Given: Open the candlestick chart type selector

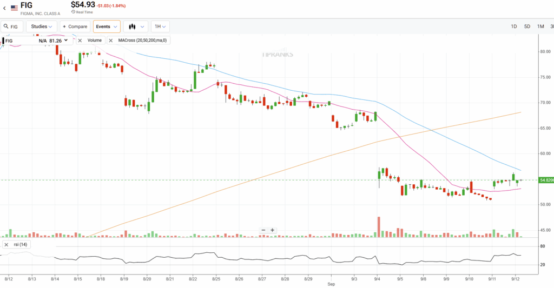Looking at the screenshot, I should [135, 26].
